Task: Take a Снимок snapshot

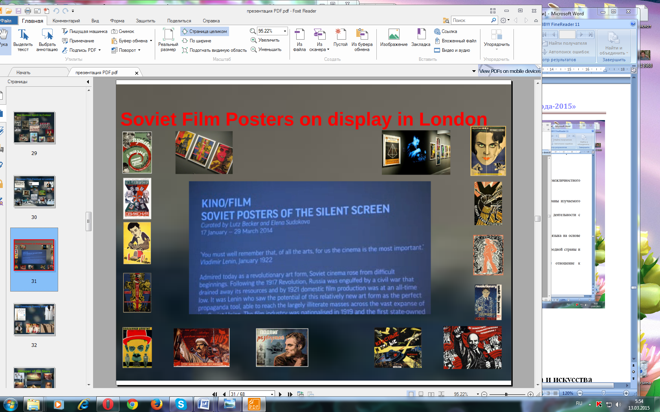Action: 123,31
